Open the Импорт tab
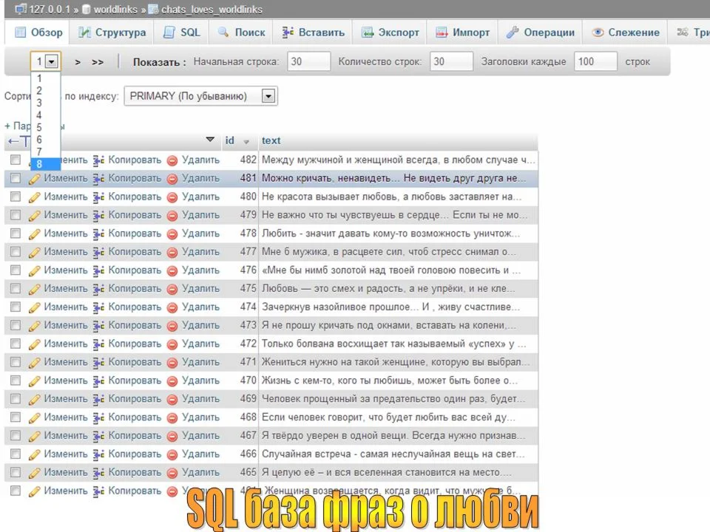The width and height of the screenshot is (710, 532). pos(462,32)
